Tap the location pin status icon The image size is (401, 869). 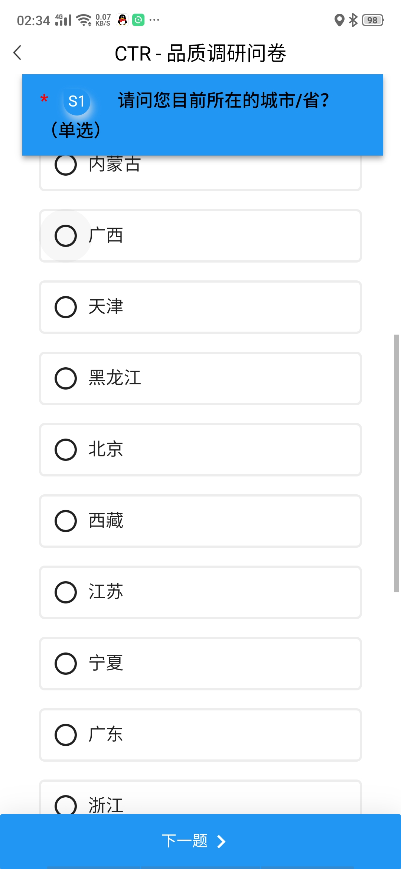[339, 20]
